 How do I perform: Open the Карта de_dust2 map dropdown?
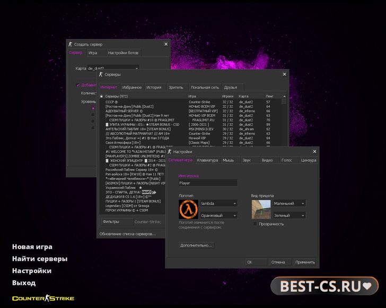pos(113,68)
